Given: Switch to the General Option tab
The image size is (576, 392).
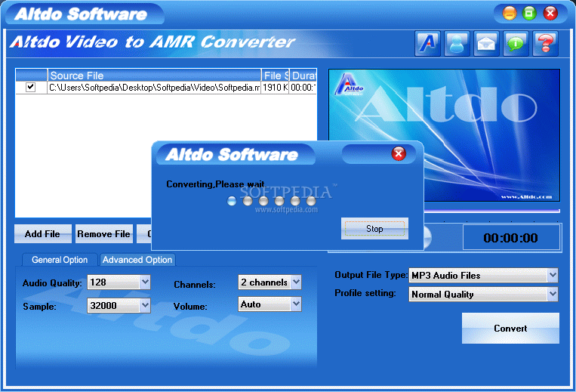Looking at the screenshot, I should click(x=60, y=260).
